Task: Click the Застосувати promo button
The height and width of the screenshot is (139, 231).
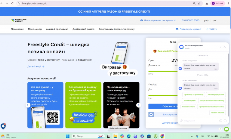Action: (x=166, y=114)
